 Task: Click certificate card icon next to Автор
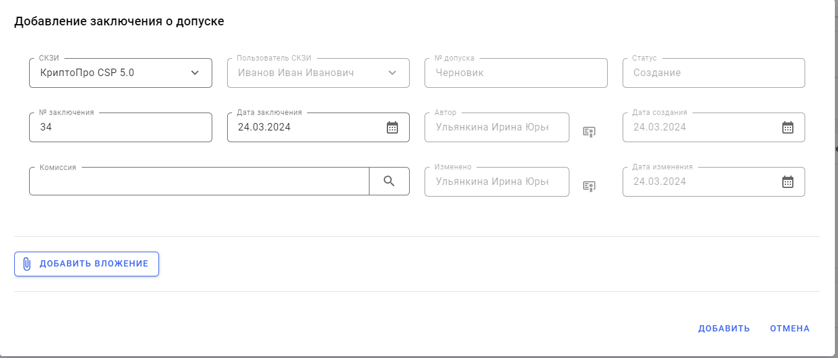tap(589, 132)
